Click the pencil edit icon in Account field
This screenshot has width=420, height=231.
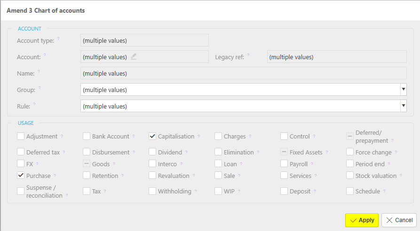click(134, 57)
